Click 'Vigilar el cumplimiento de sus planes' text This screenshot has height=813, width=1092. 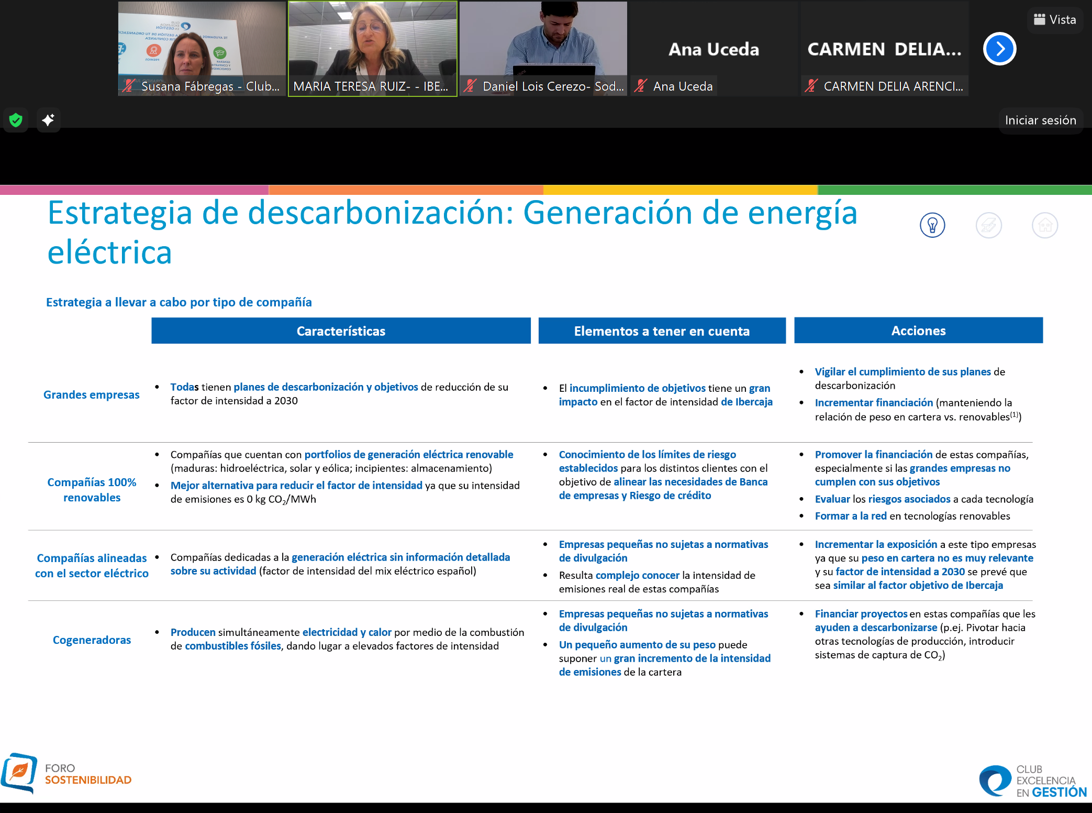click(903, 372)
